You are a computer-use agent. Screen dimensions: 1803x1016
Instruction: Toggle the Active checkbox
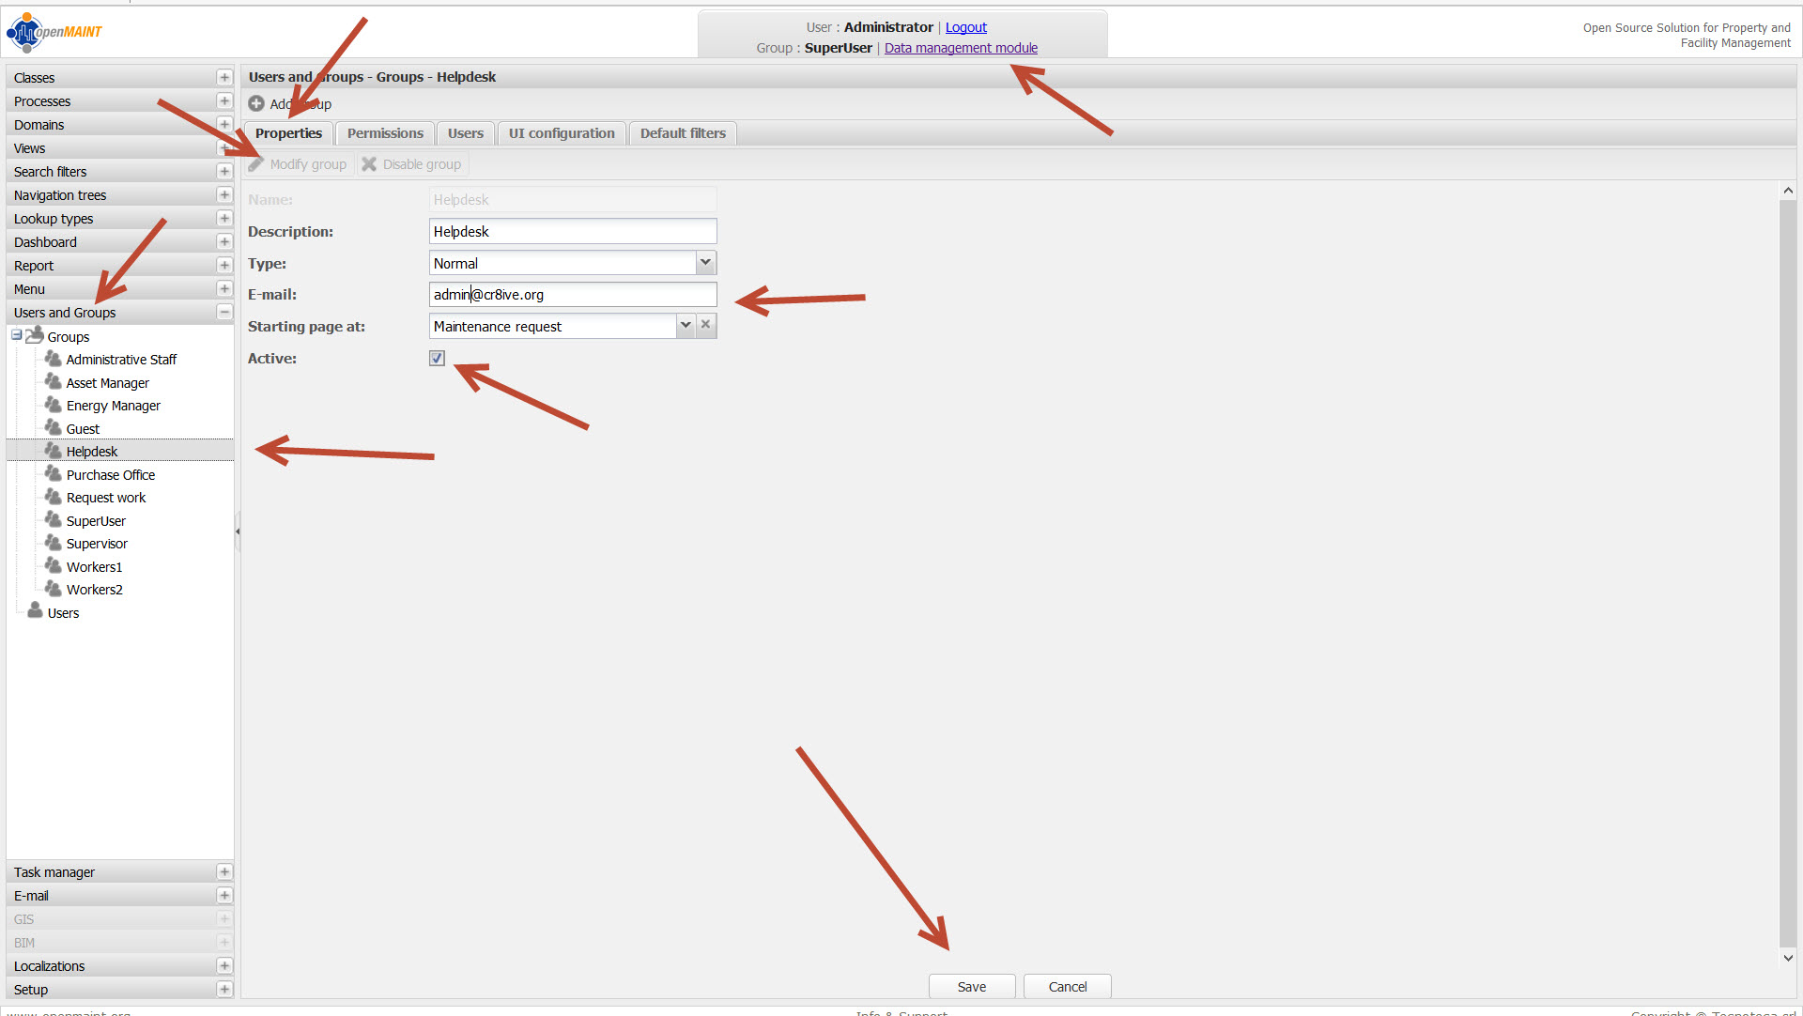click(437, 358)
